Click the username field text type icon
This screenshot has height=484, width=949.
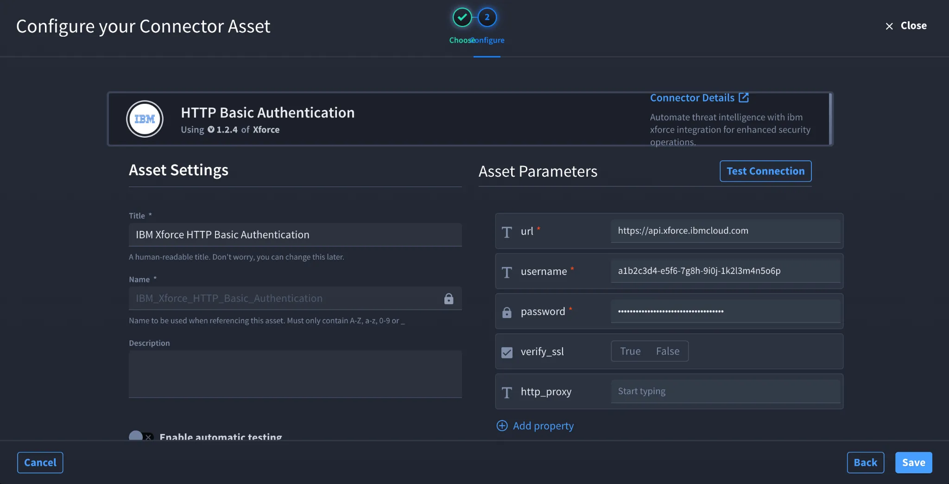[x=507, y=272]
